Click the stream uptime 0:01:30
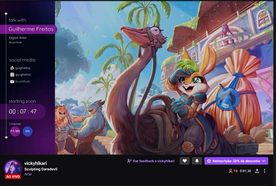Viewport: 276px width, 186px height. point(246,171)
